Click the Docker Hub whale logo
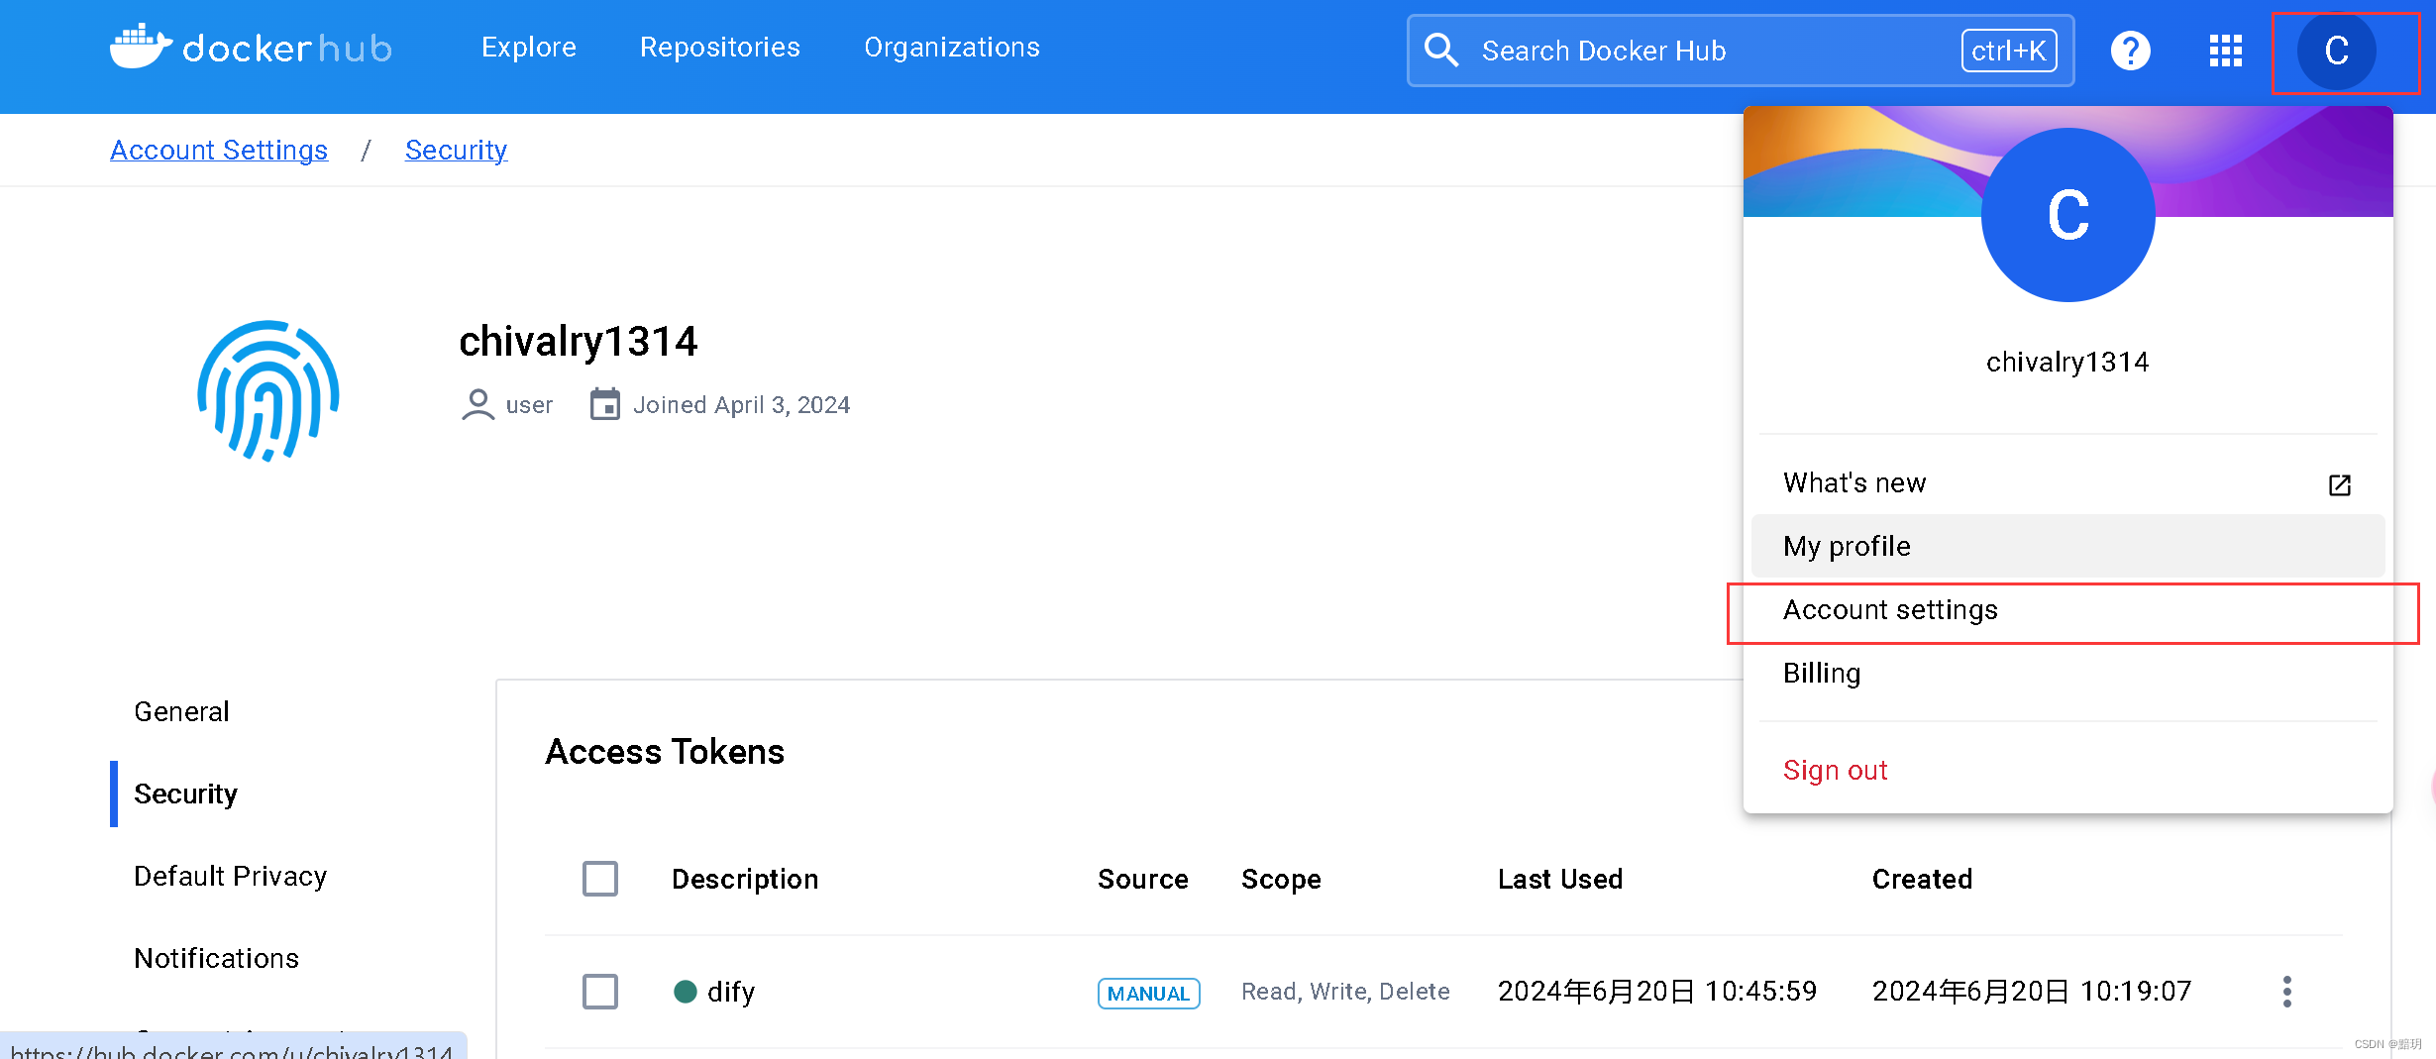 pos(250,47)
